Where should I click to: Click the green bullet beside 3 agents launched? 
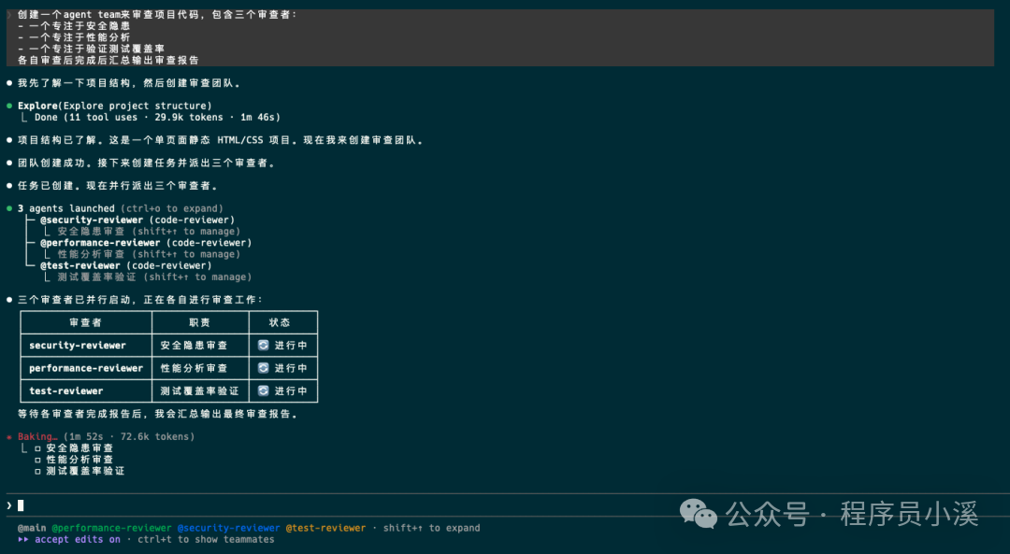(x=9, y=208)
